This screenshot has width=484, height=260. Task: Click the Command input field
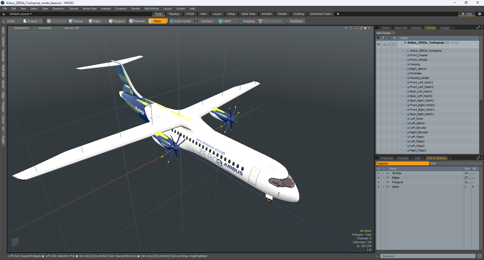coord(428,256)
